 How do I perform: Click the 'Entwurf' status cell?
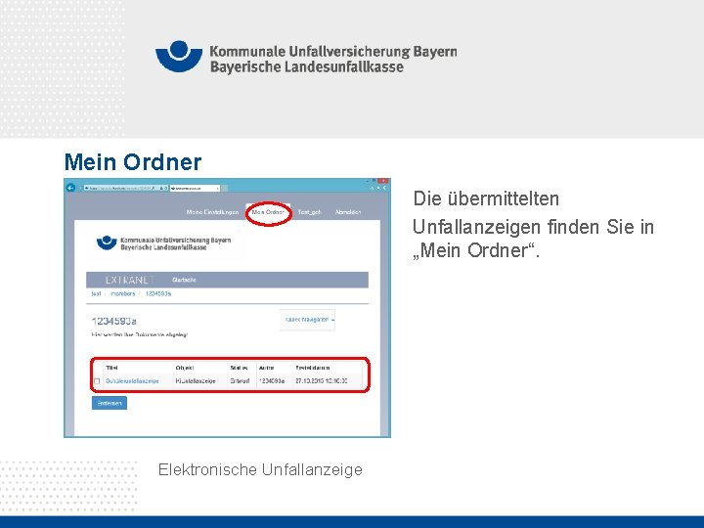click(240, 380)
